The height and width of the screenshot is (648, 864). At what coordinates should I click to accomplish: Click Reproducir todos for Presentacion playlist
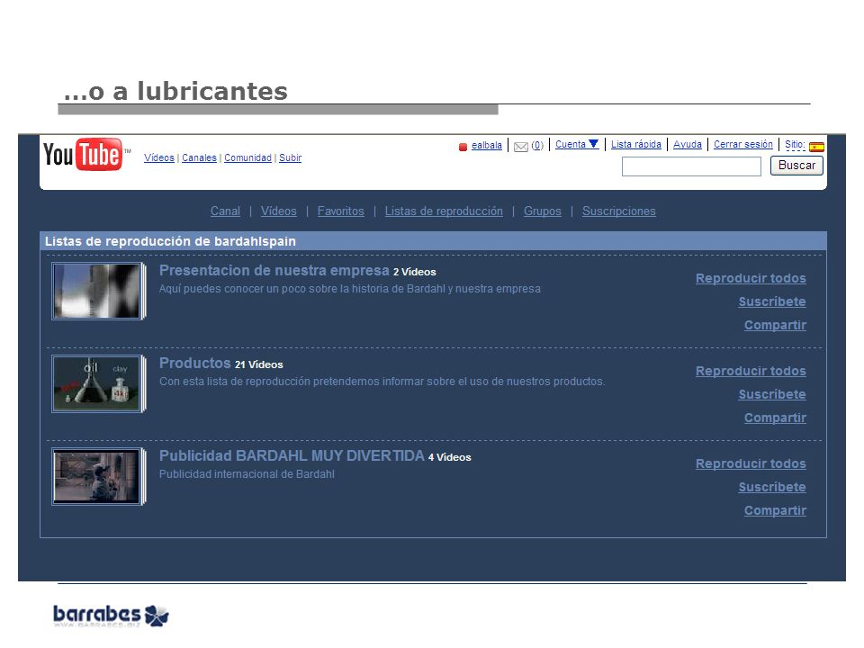tap(751, 278)
